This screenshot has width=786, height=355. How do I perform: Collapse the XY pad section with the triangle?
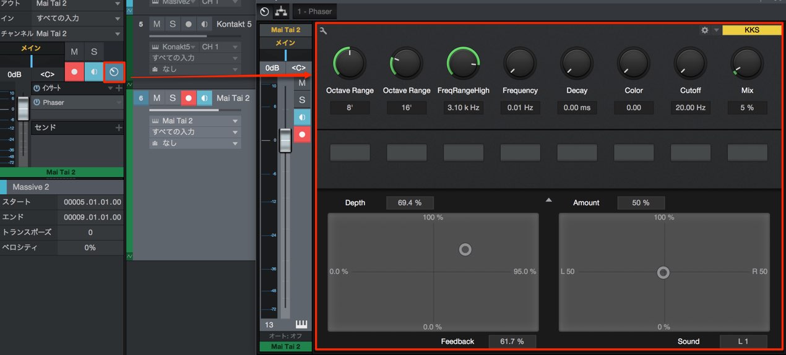[x=548, y=200]
